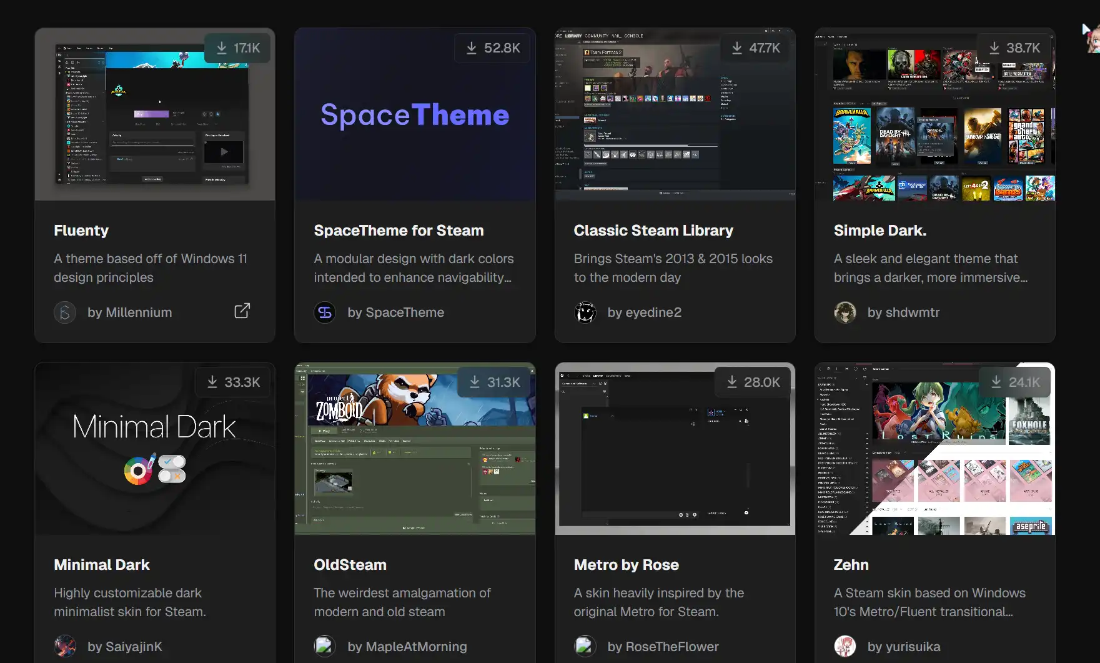Open the SpaceTheme logo preview image
The image size is (1100, 663).
pyautogui.click(x=415, y=115)
